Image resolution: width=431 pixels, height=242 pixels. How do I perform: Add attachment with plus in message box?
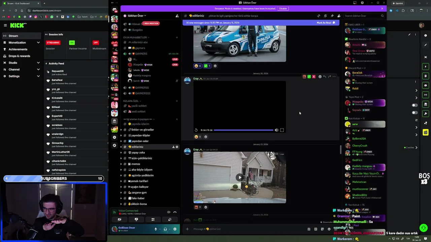coord(187,229)
